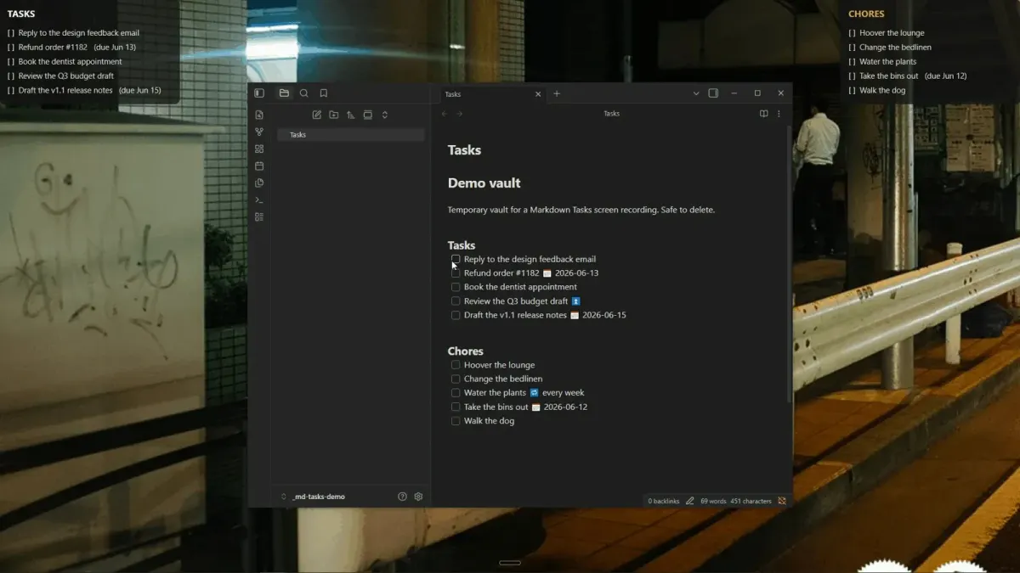Click the 2026-06-13 due date

[x=577, y=273]
